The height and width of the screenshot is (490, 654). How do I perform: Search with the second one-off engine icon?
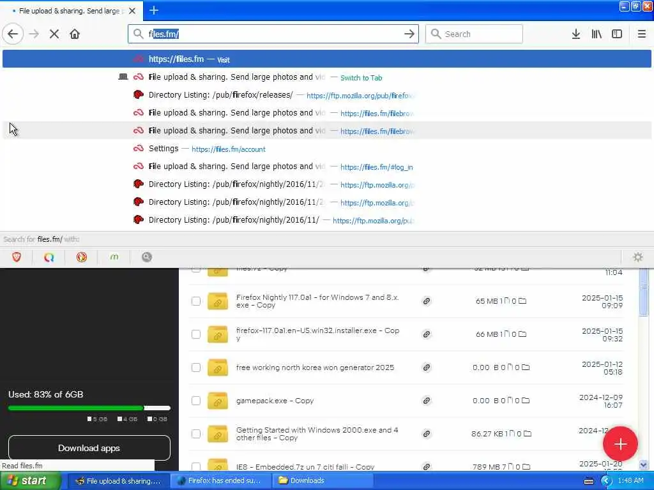click(49, 257)
